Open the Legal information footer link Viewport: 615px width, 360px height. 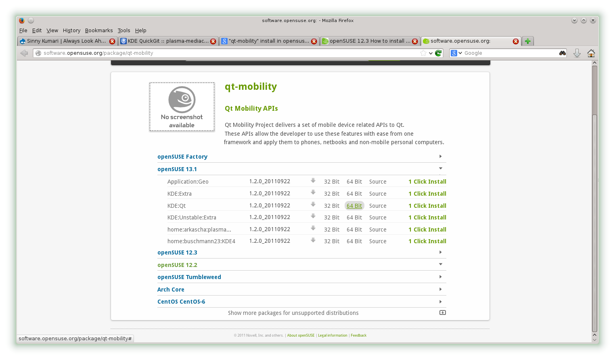click(333, 335)
